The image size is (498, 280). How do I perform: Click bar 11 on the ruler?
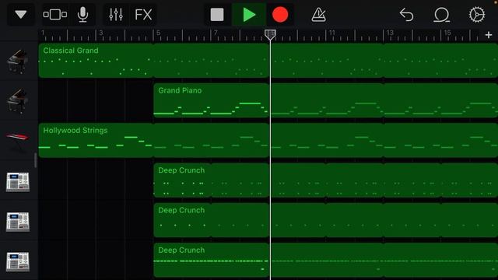(x=332, y=33)
